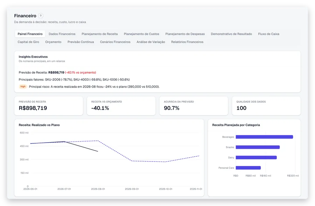This screenshot has width=315, height=206.
Task: Click the R$160 mil axis label
Action: point(265,176)
